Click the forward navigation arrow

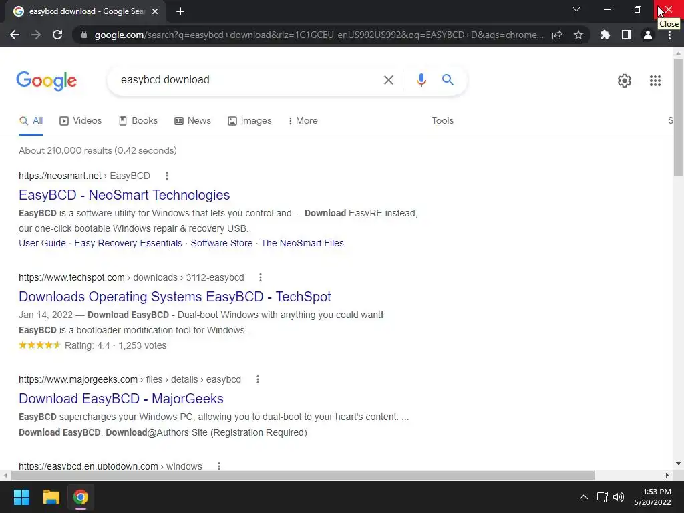pyautogui.click(x=36, y=35)
